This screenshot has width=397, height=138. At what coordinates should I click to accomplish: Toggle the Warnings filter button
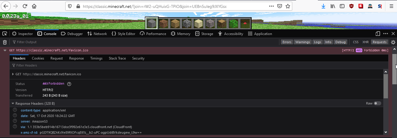coord(302,42)
